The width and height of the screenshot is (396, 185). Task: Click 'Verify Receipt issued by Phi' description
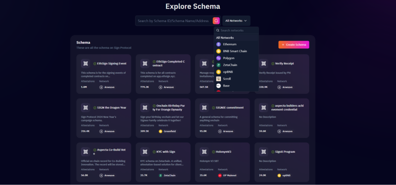pos(274,73)
